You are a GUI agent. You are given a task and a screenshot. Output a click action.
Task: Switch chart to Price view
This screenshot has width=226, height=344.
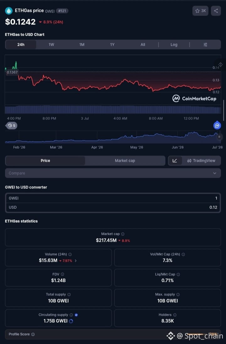(45, 161)
